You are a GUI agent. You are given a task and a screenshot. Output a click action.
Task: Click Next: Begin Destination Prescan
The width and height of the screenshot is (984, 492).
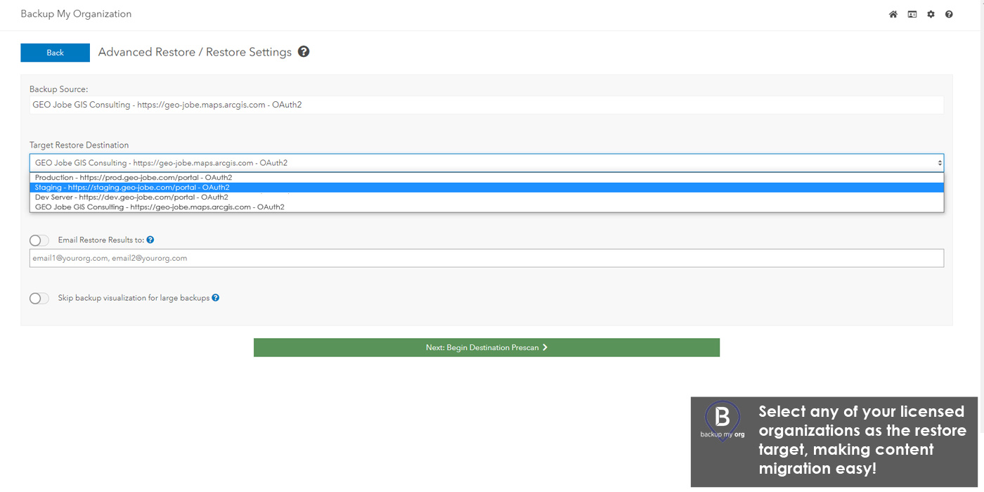pos(486,347)
